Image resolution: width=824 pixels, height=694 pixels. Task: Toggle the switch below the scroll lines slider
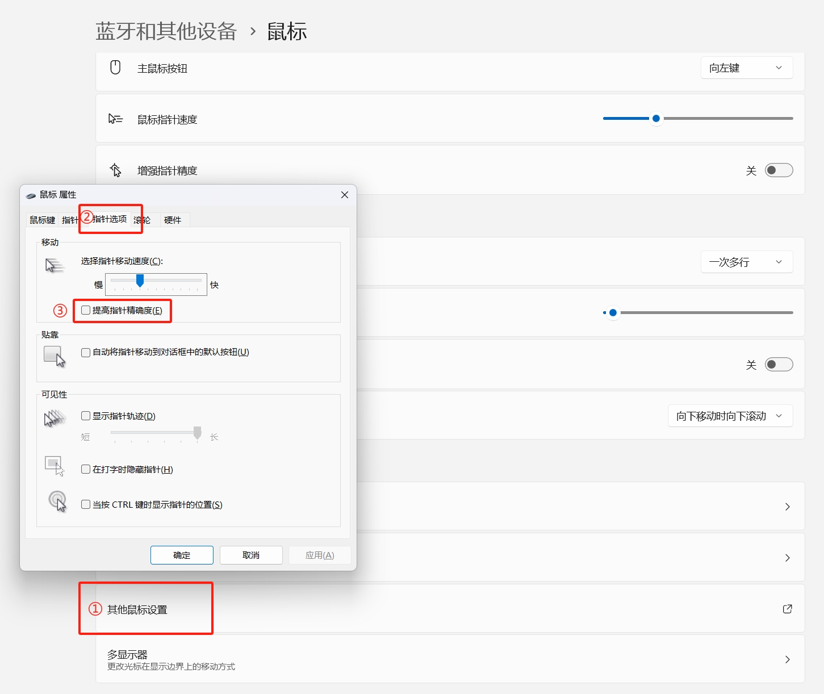pos(779,364)
